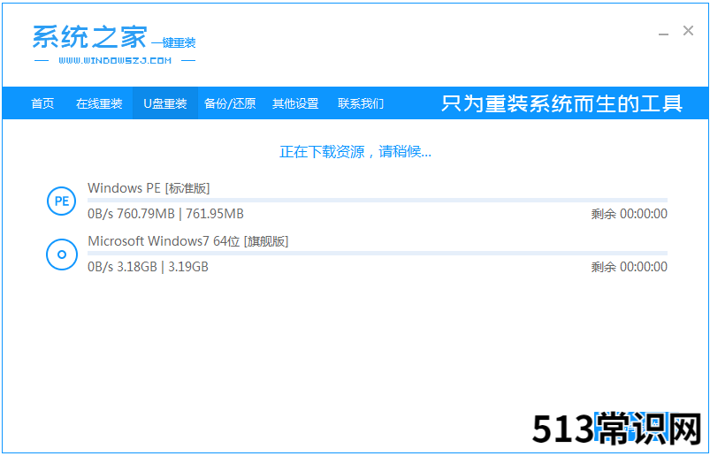The height and width of the screenshot is (456, 710).
Task: Open the 首页 tab
Action: [x=42, y=103]
